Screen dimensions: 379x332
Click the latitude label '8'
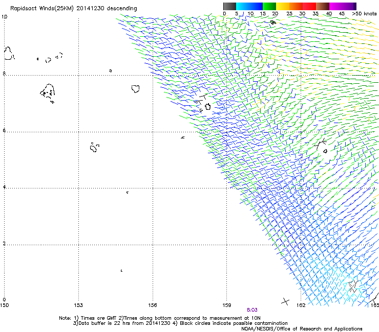4,74
